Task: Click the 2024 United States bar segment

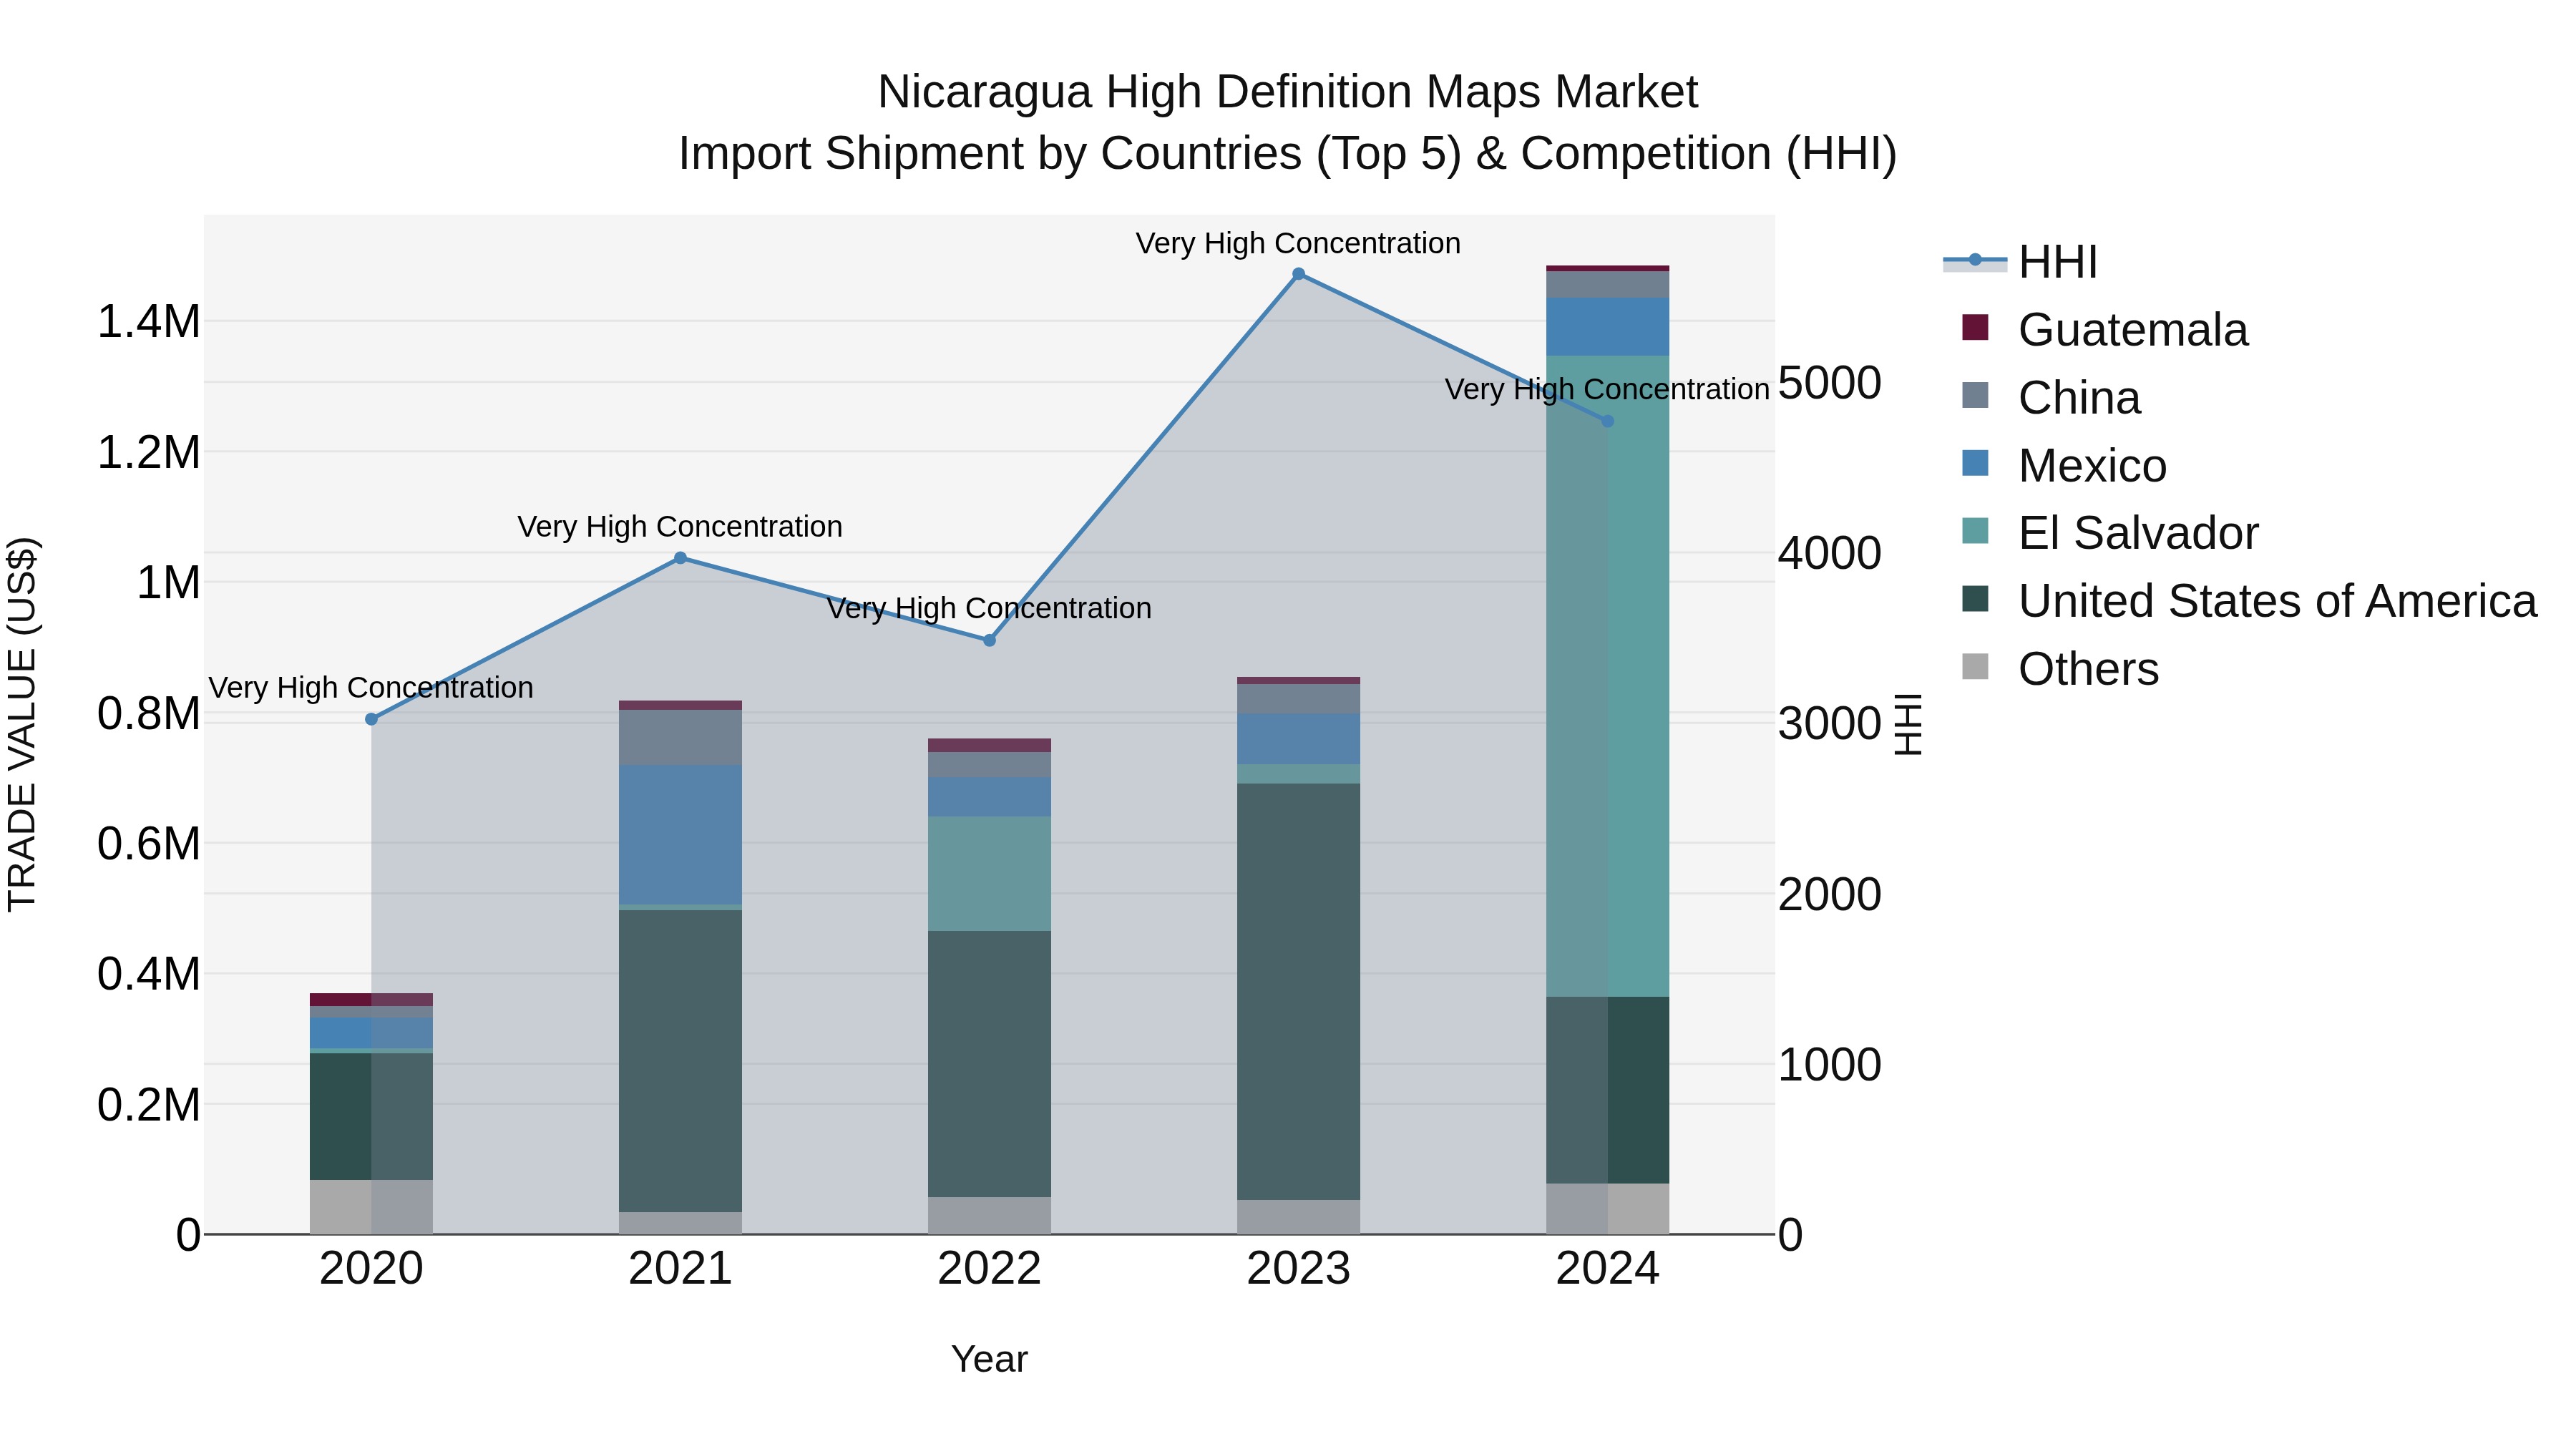Action: click(1607, 1090)
